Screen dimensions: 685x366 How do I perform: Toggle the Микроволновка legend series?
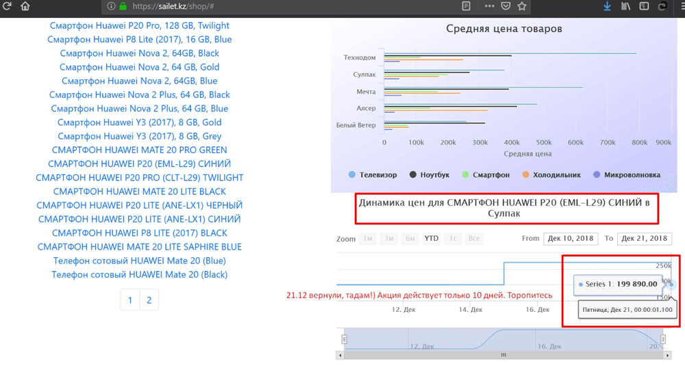(x=627, y=174)
